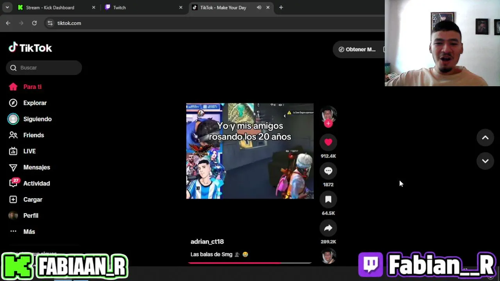500x281 pixels.
Task: Open the LIVE section
Action: 22,151
